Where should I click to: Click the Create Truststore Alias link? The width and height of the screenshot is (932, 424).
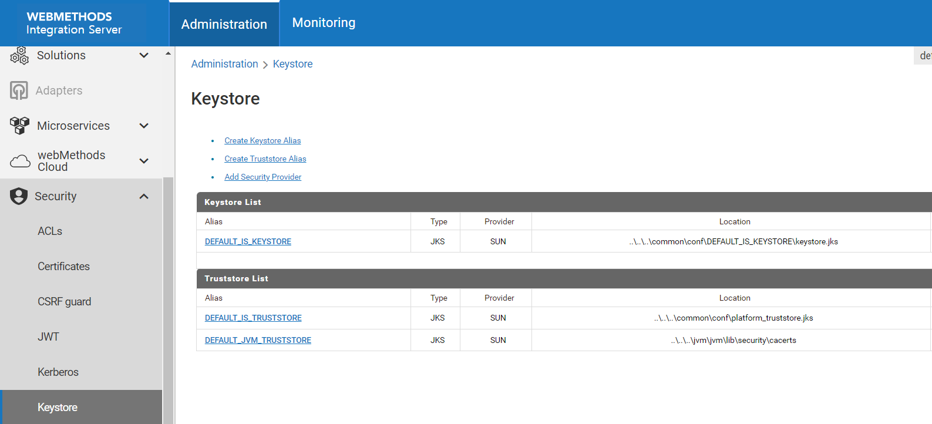tap(265, 159)
